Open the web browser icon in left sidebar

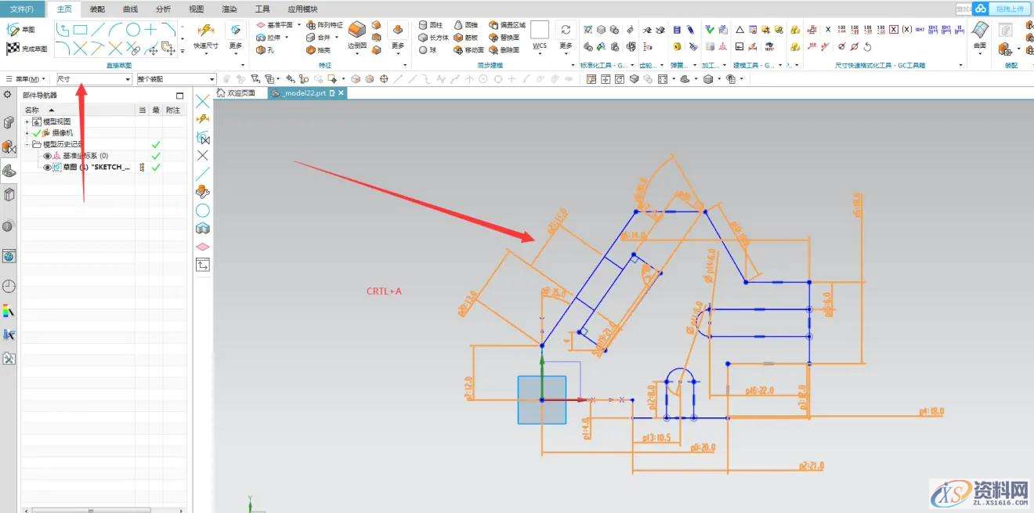(x=9, y=256)
